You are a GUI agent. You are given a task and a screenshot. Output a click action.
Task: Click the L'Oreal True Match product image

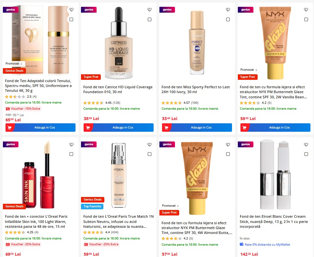point(119,176)
